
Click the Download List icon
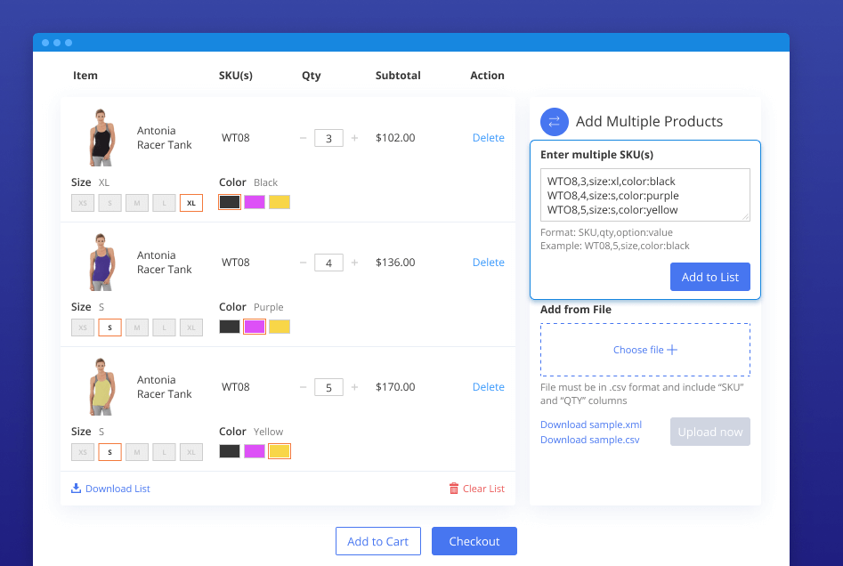point(77,489)
